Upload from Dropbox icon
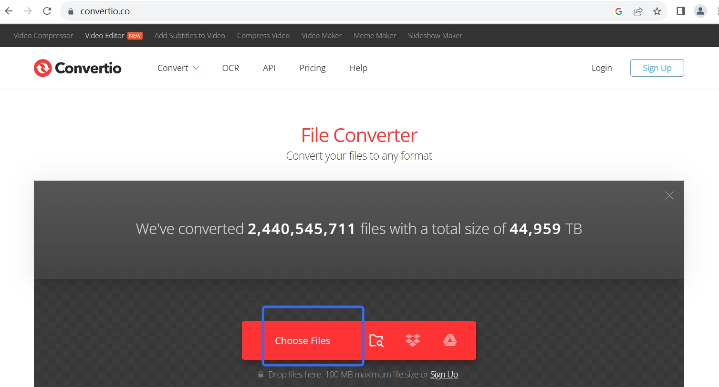The width and height of the screenshot is (719, 387). click(413, 340)
